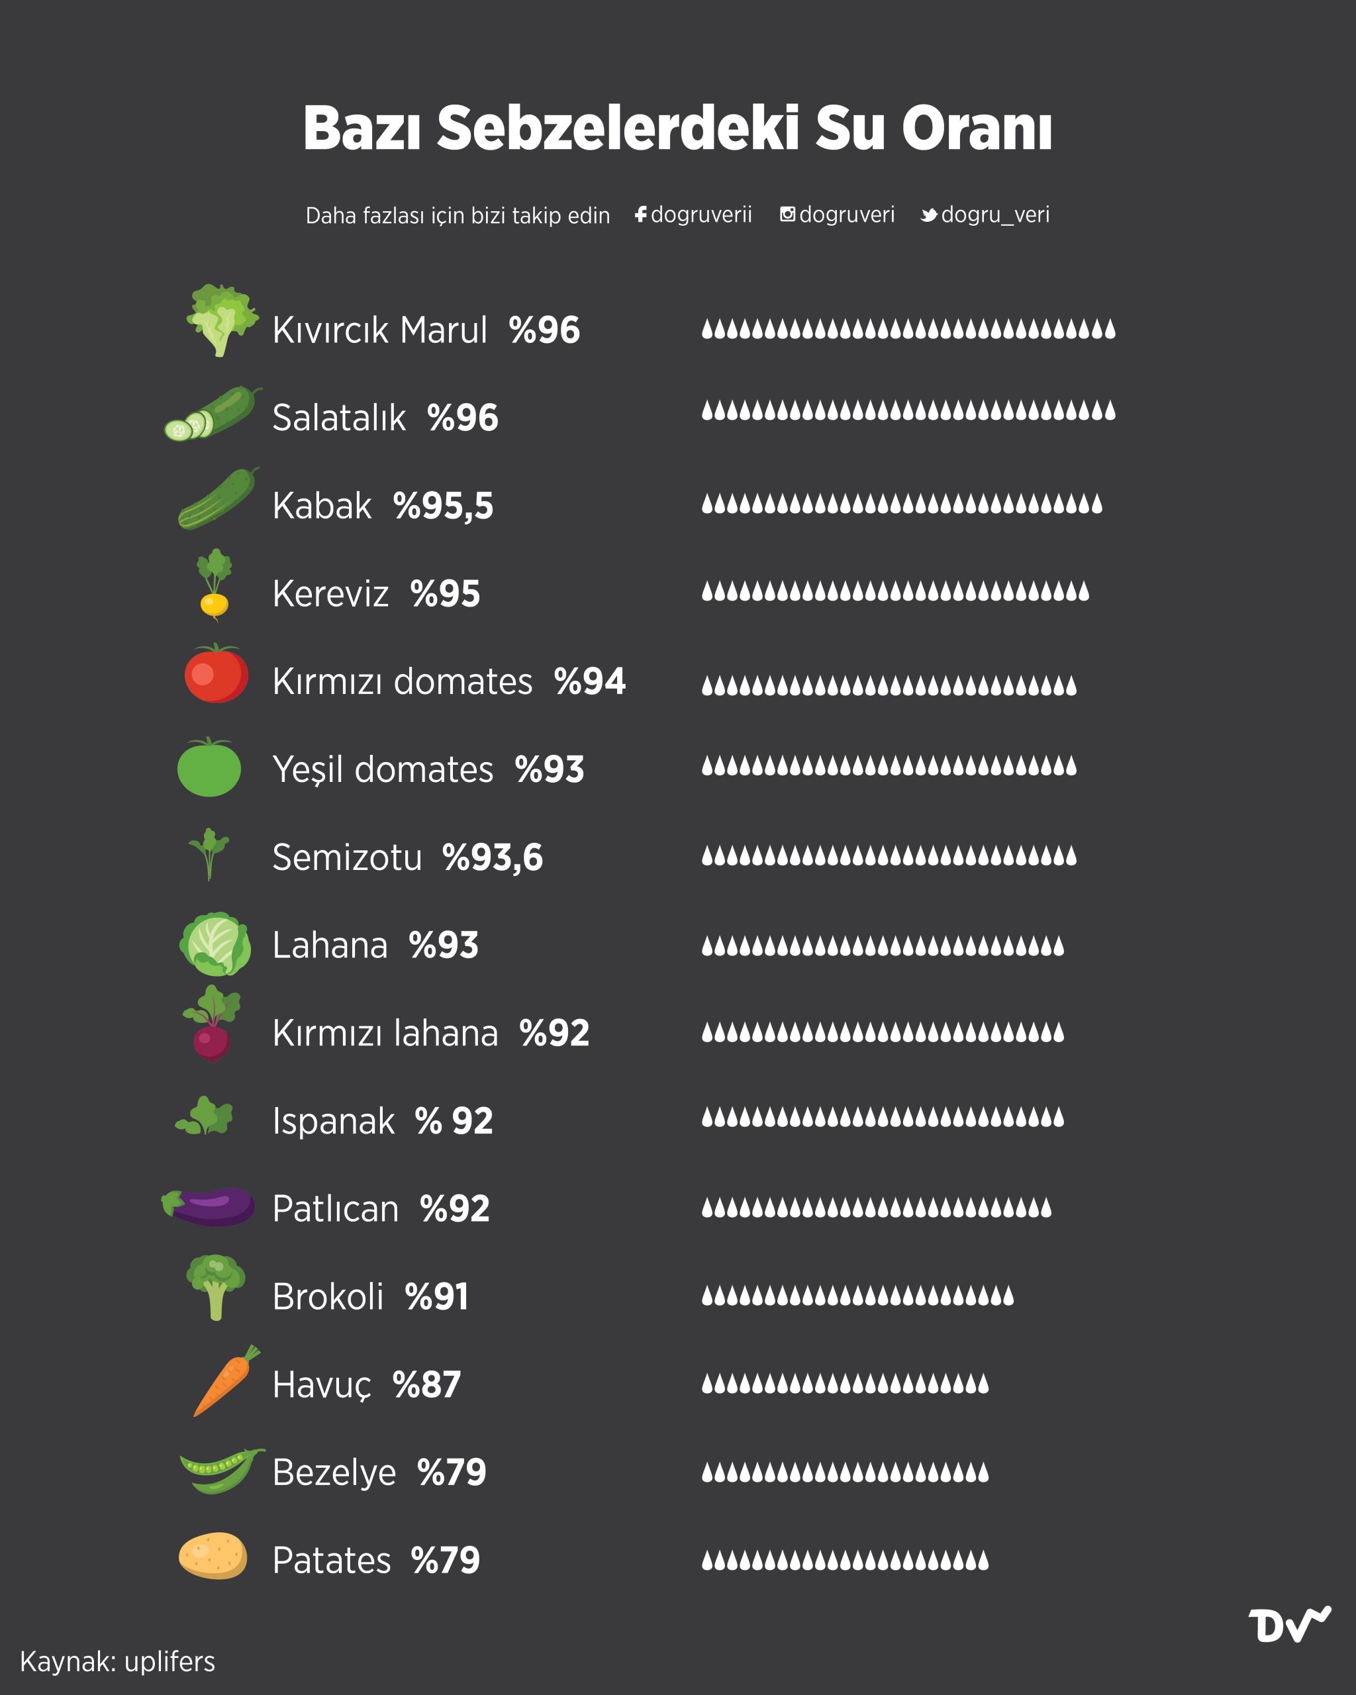The image size is (1356, 1695).
Task: Click the Facebook dogruverii handle
Action: [x=693, y=215]
